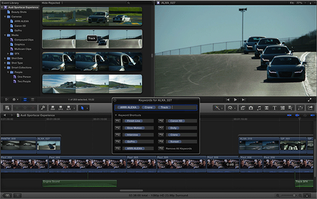Expand the SFX folder
This screenshot has width=317, height=199.
pyautogui.click(x=8, y=54)
